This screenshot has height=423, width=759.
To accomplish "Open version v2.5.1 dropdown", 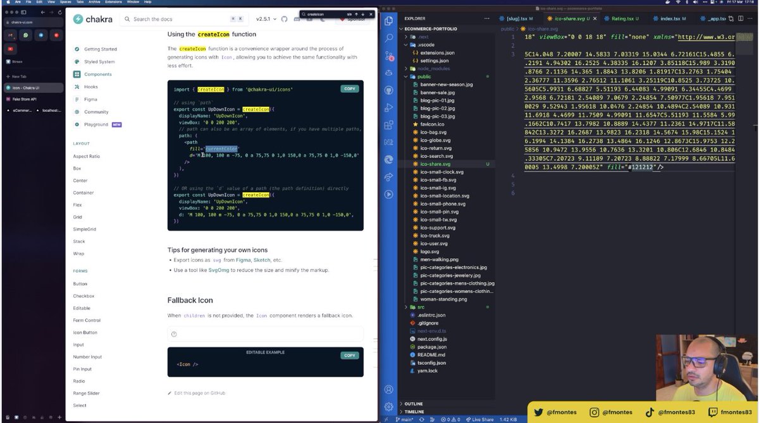I will (266, 19).
